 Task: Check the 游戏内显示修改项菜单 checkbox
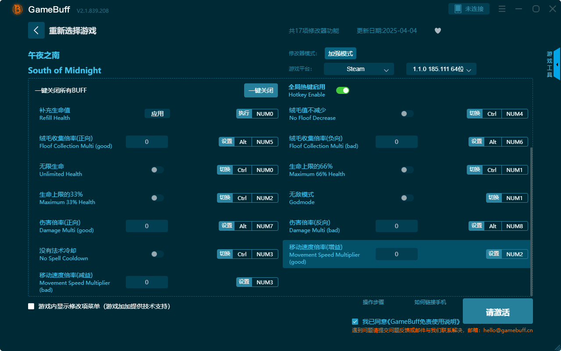pos(31,306)
